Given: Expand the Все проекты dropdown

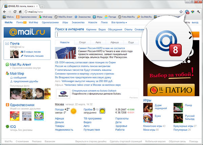Looking at the screenshot, I should pos(119,22).
